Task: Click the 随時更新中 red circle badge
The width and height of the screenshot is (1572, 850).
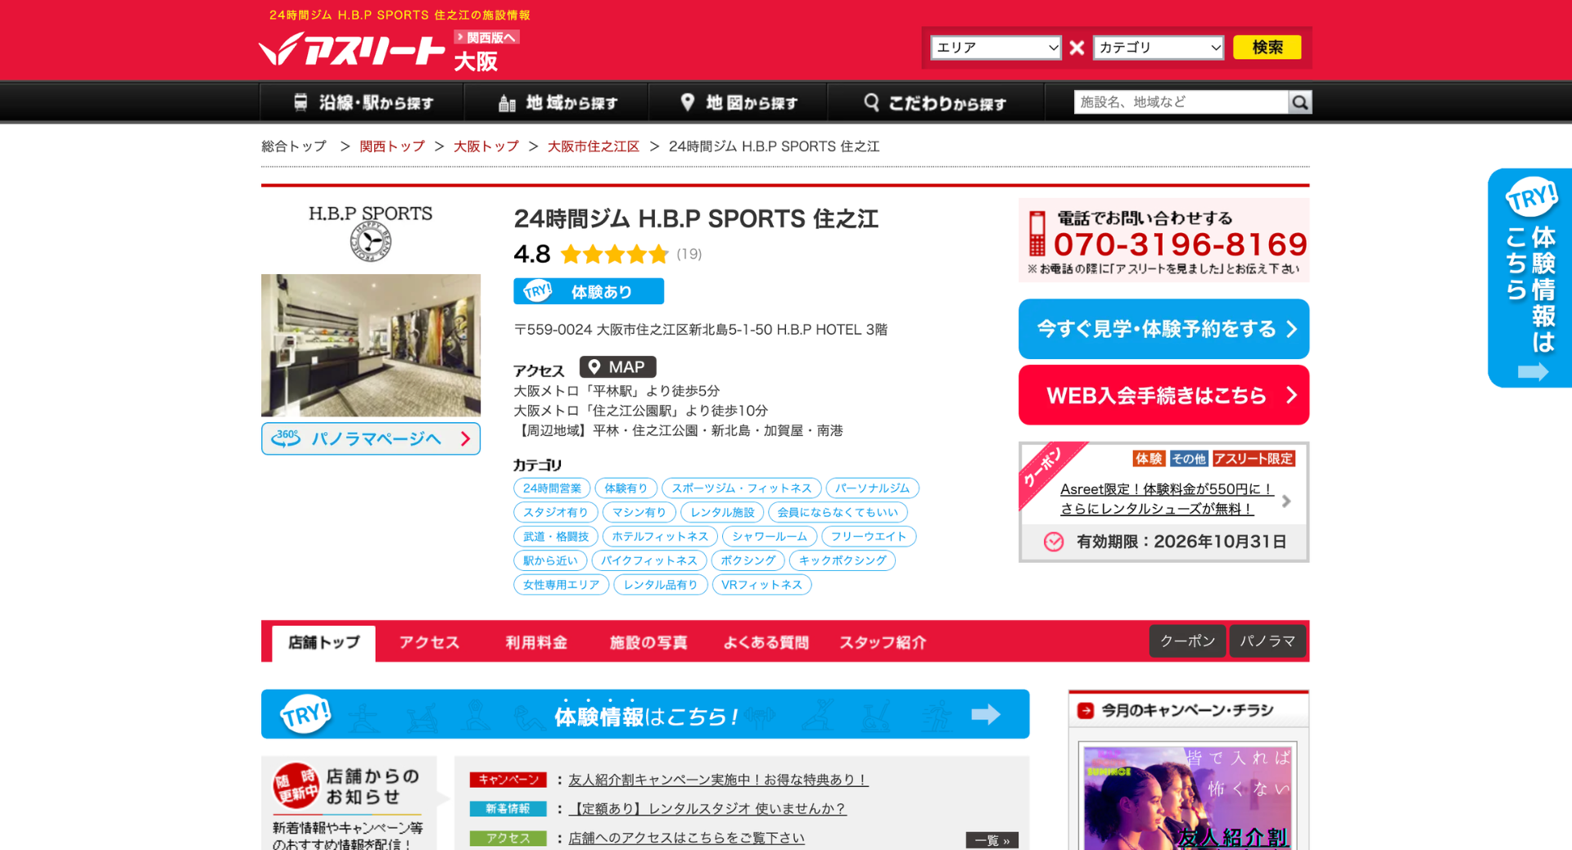Action: click(x=296, y=785)
